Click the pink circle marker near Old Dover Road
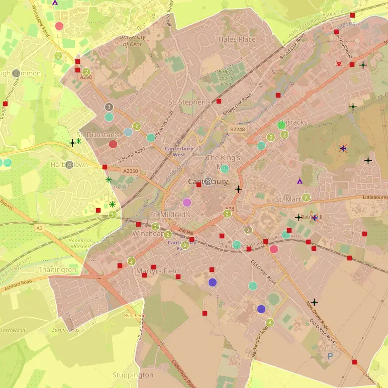Image resolution: width=388 pixels, height=388 pixels. (274, 249)
